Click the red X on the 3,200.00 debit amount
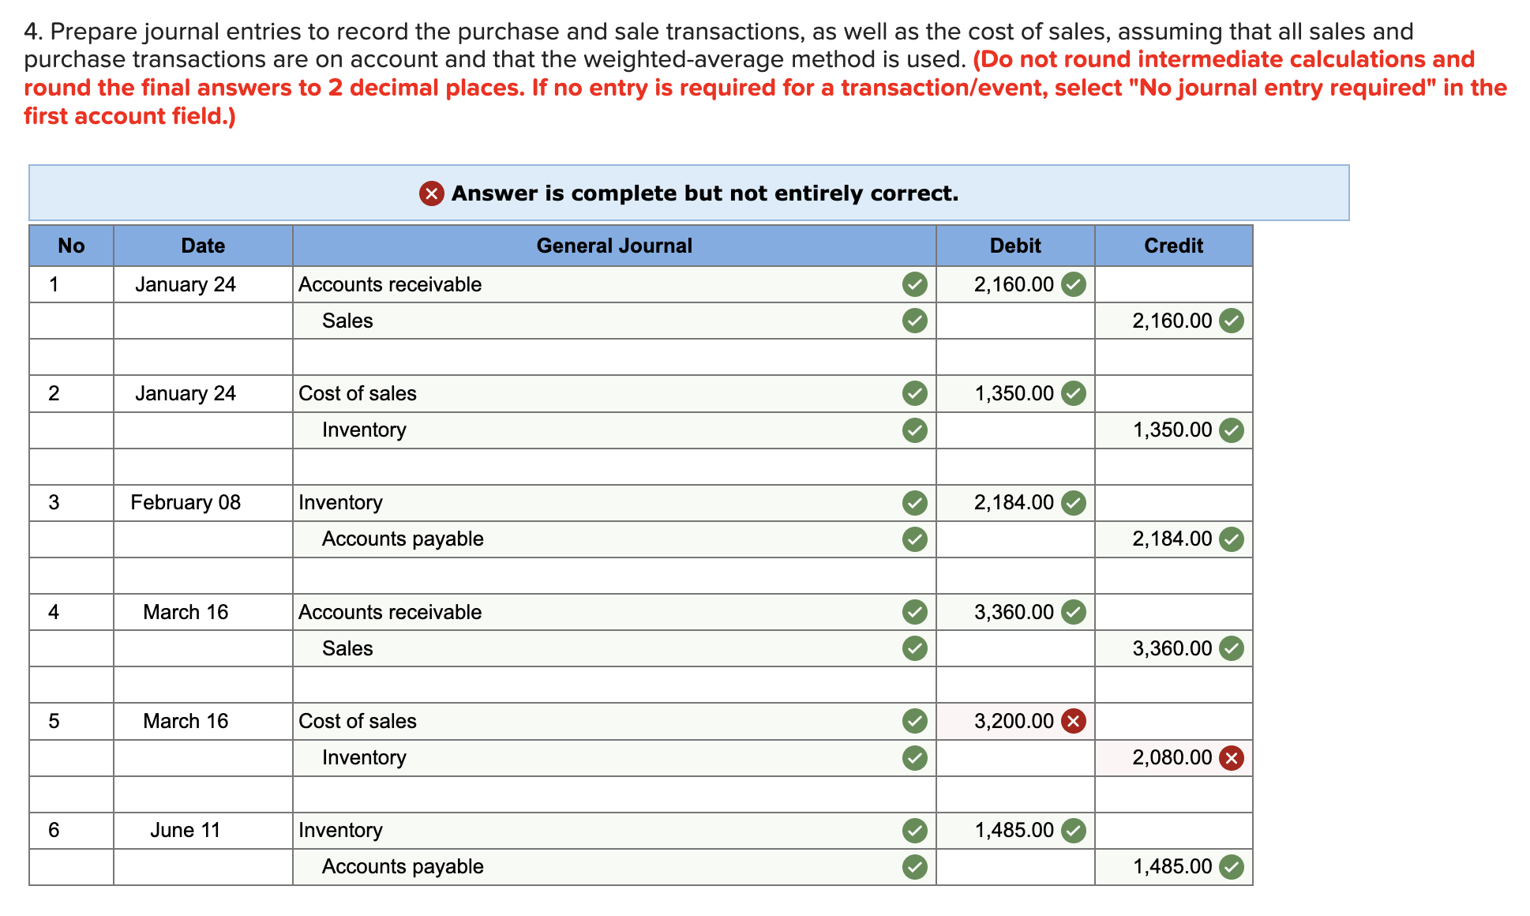This screenshot has width=1530, height=916. 1072,720
